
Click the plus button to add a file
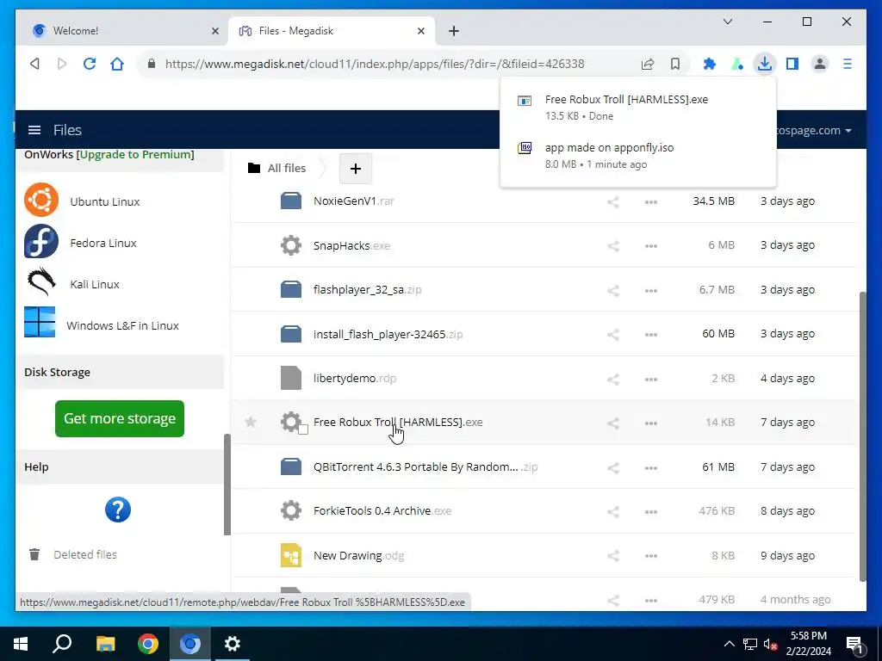pos(356,169)
